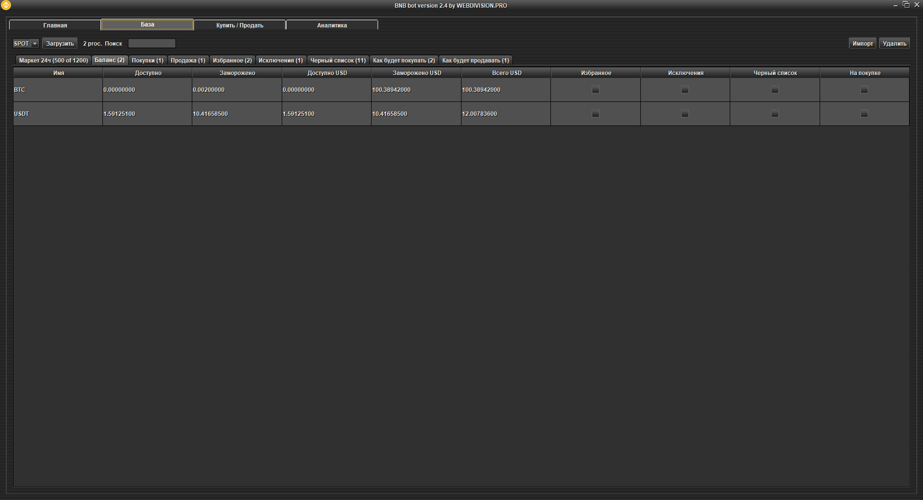
Task: Focus the Поиск search field
Action: pyautogui.click(x=152, y=43)
